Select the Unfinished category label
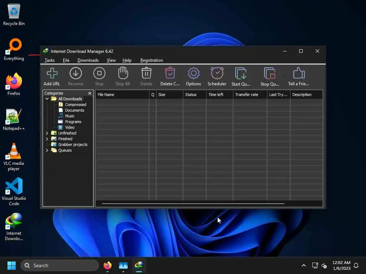 pos(67,133)
